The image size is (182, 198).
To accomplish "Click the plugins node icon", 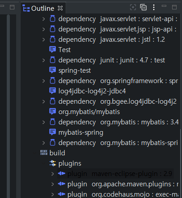I will [x=53, y=163].
